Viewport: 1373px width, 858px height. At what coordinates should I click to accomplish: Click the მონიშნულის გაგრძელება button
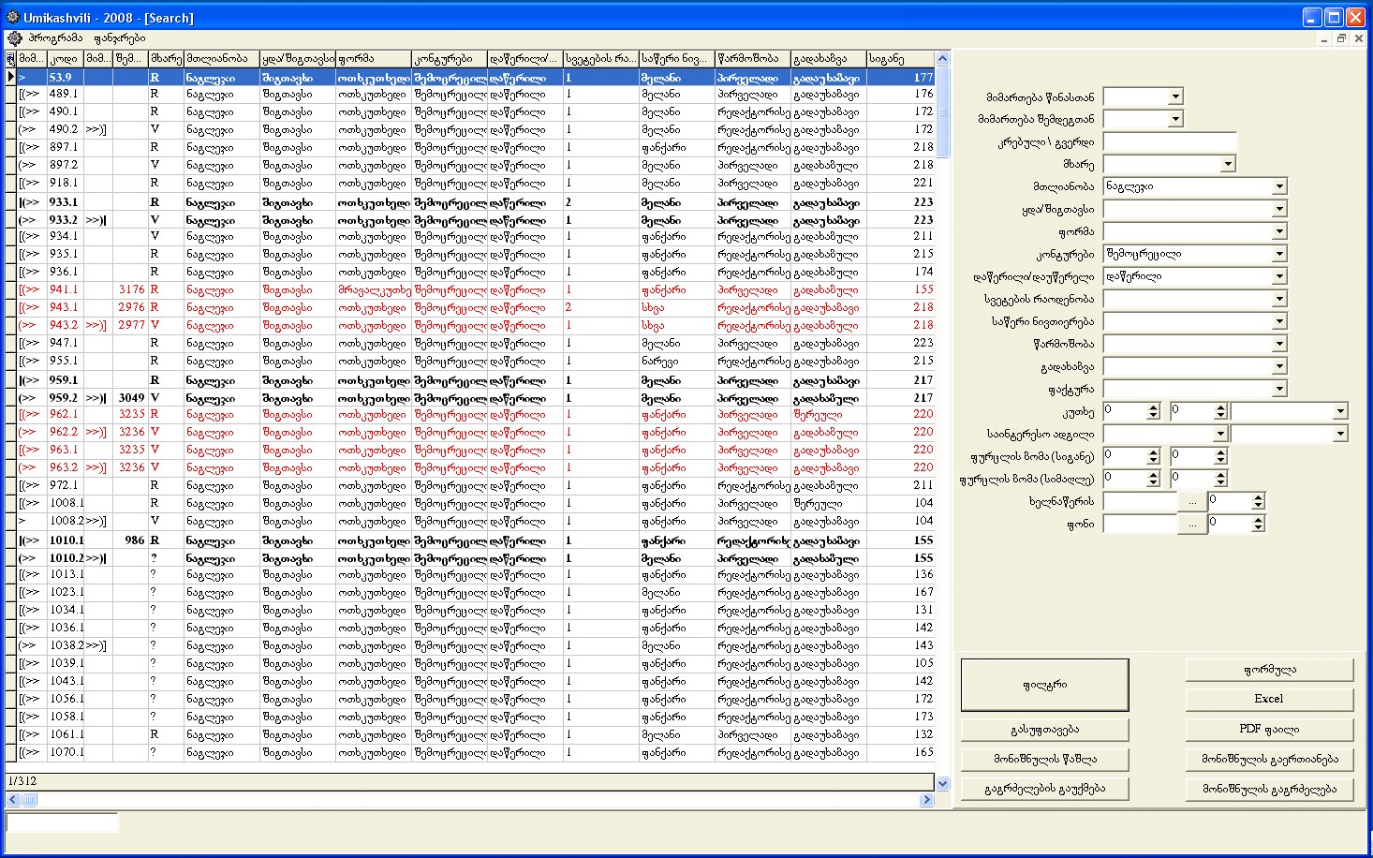click(x=1269, y=789)
